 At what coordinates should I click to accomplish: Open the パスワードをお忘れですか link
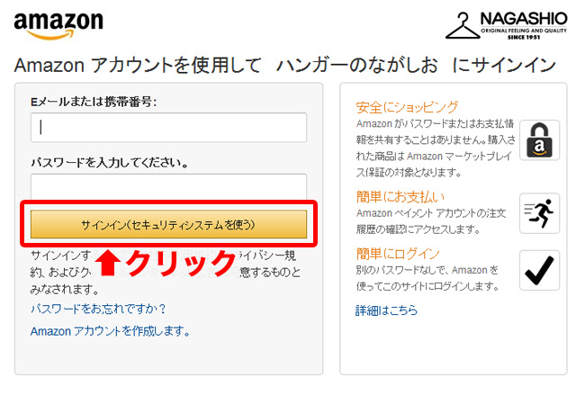[x=98, y=309]
